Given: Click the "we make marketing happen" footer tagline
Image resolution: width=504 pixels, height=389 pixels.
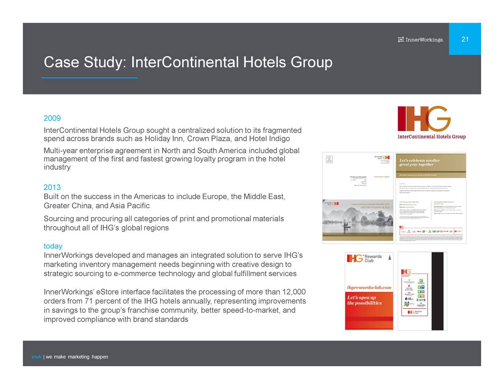Looking at the screenshot, I should tap(77, 357).
